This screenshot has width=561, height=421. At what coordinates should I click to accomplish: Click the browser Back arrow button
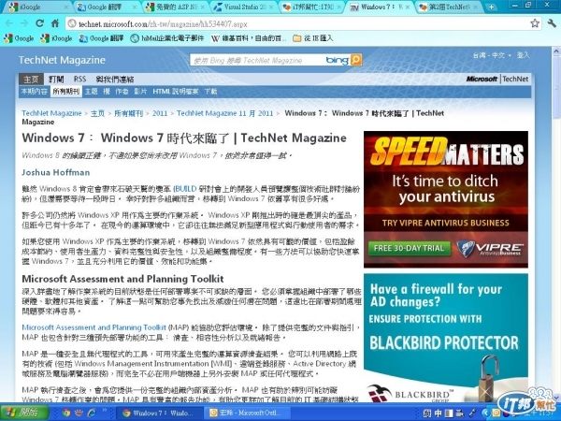pos(9,23)
